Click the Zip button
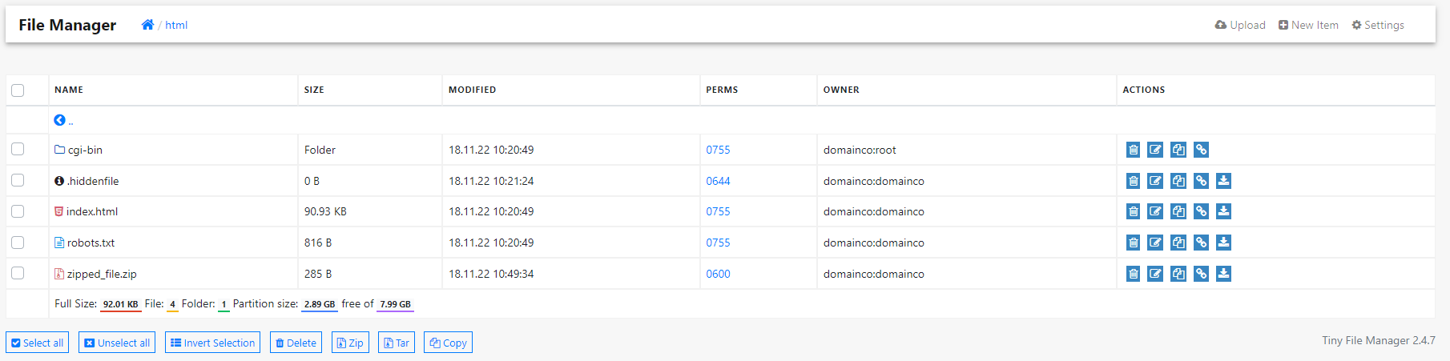The image size is (1450, 361). click(x=350, y=343)
